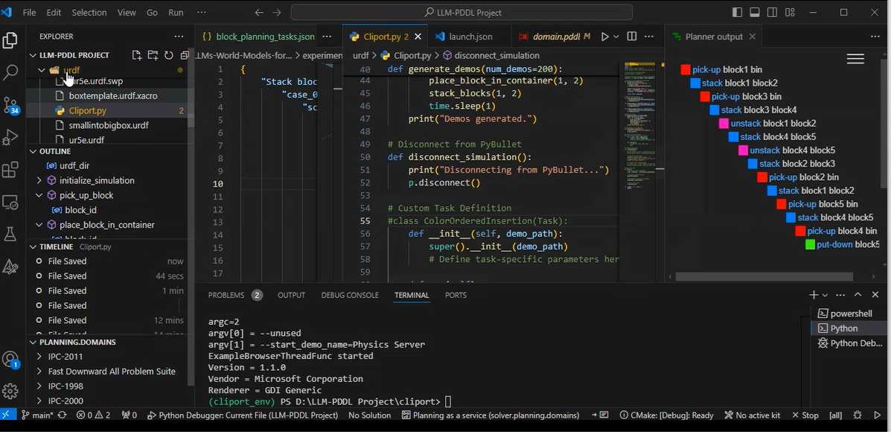Open the Extensions view icon
This screenshot has height=446, width=891.
[10, 171]
